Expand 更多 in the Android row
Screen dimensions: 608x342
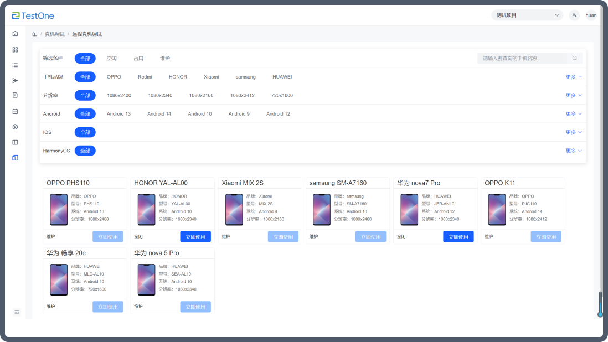(574, 114)
